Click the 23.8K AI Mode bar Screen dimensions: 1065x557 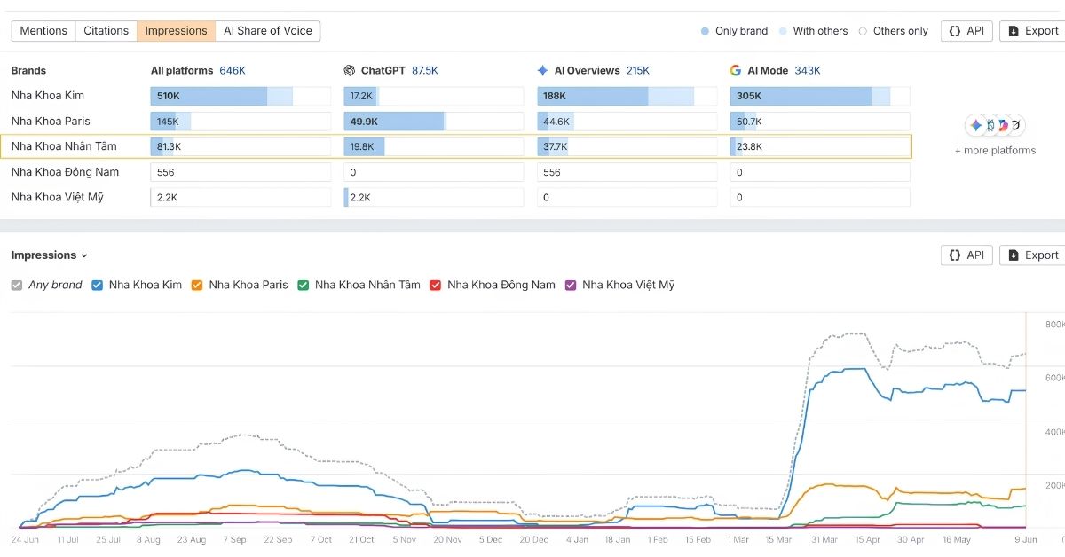(x=820, y=146)
